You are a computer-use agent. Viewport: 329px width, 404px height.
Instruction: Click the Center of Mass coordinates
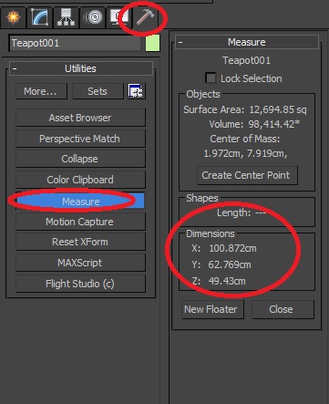click(245, 153)
